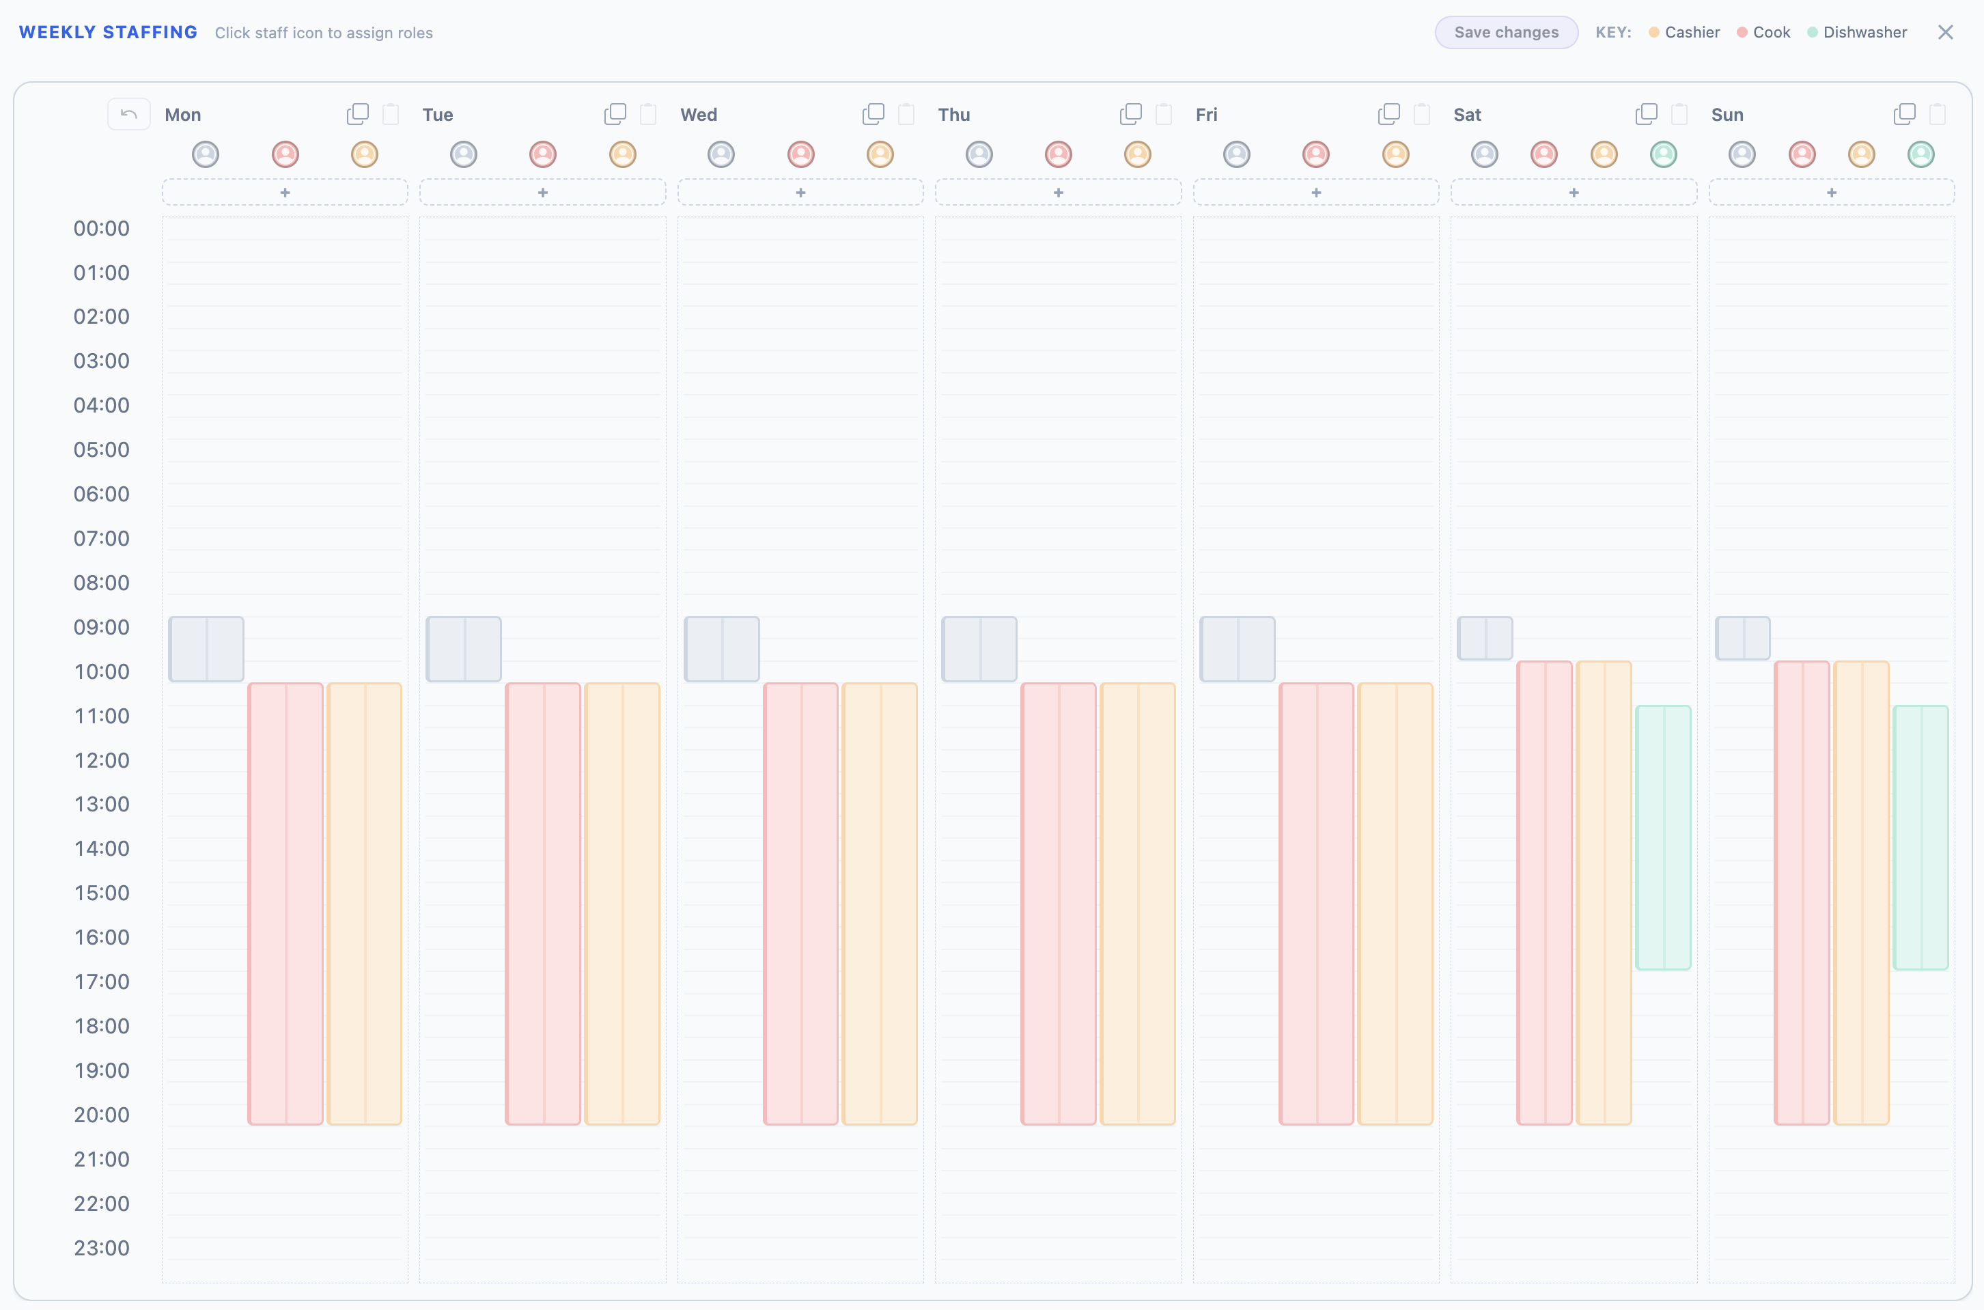Paste into Thursday clipboard icon
The height and width of the screenshot is (1310, 1984).
pos(1164,113)
